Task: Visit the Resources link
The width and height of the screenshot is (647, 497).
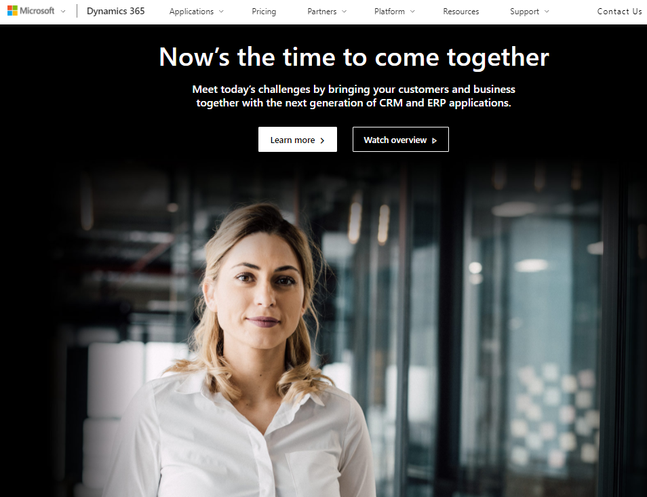Action: coord(461,12)
